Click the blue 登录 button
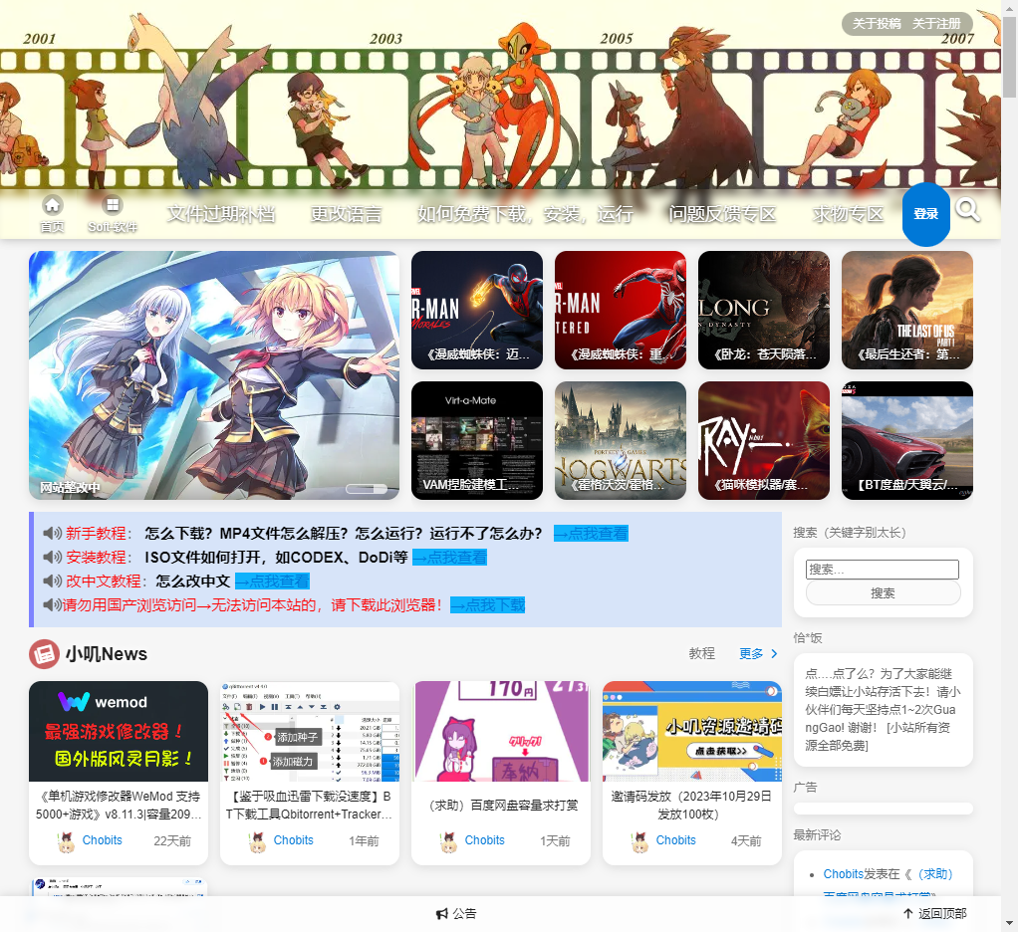Screen dimensions: 1018x932 coord(925,214)
